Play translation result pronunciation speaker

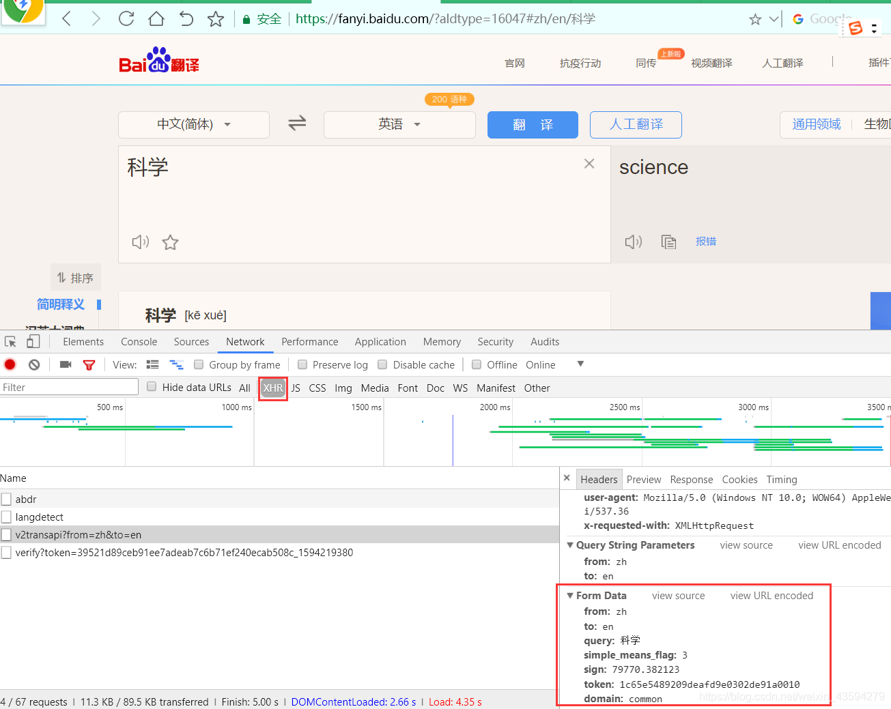click(x=634, y=242)
